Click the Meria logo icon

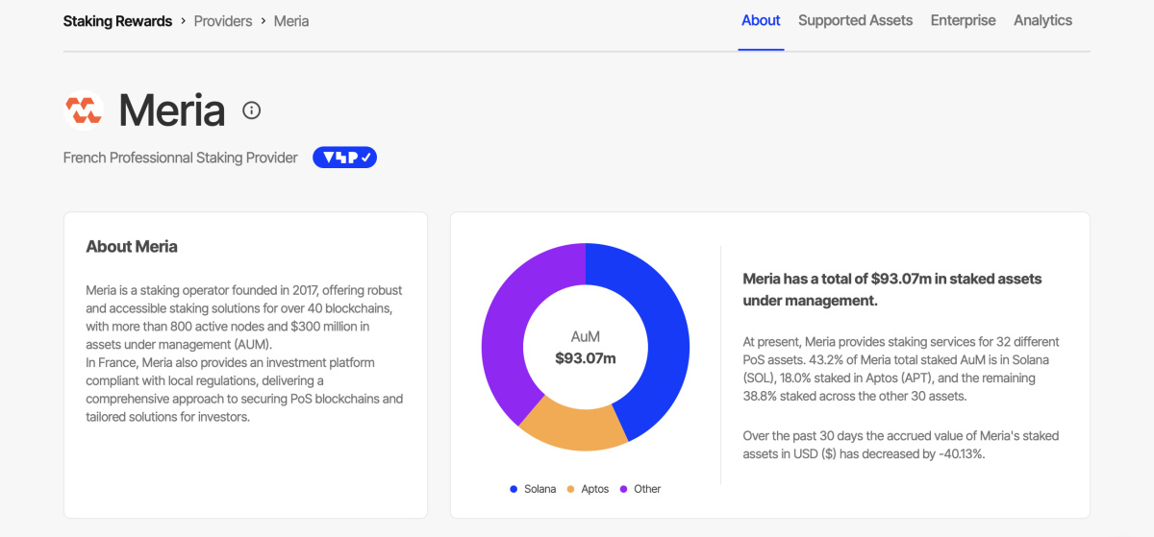click(84, 110)
